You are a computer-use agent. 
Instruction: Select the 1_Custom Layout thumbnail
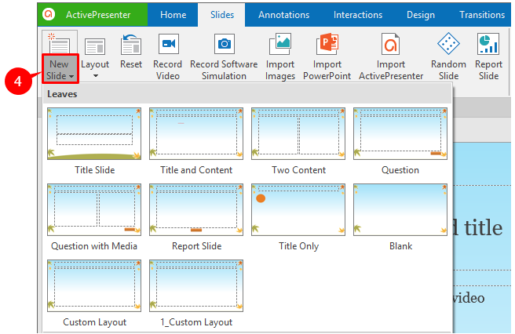point(196,285)
